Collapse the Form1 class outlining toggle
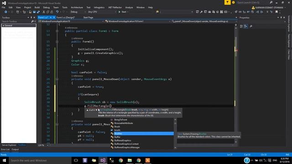 tap(57, 31)
